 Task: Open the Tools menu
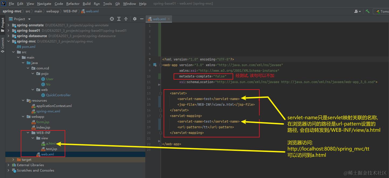[x=107, y=3]
